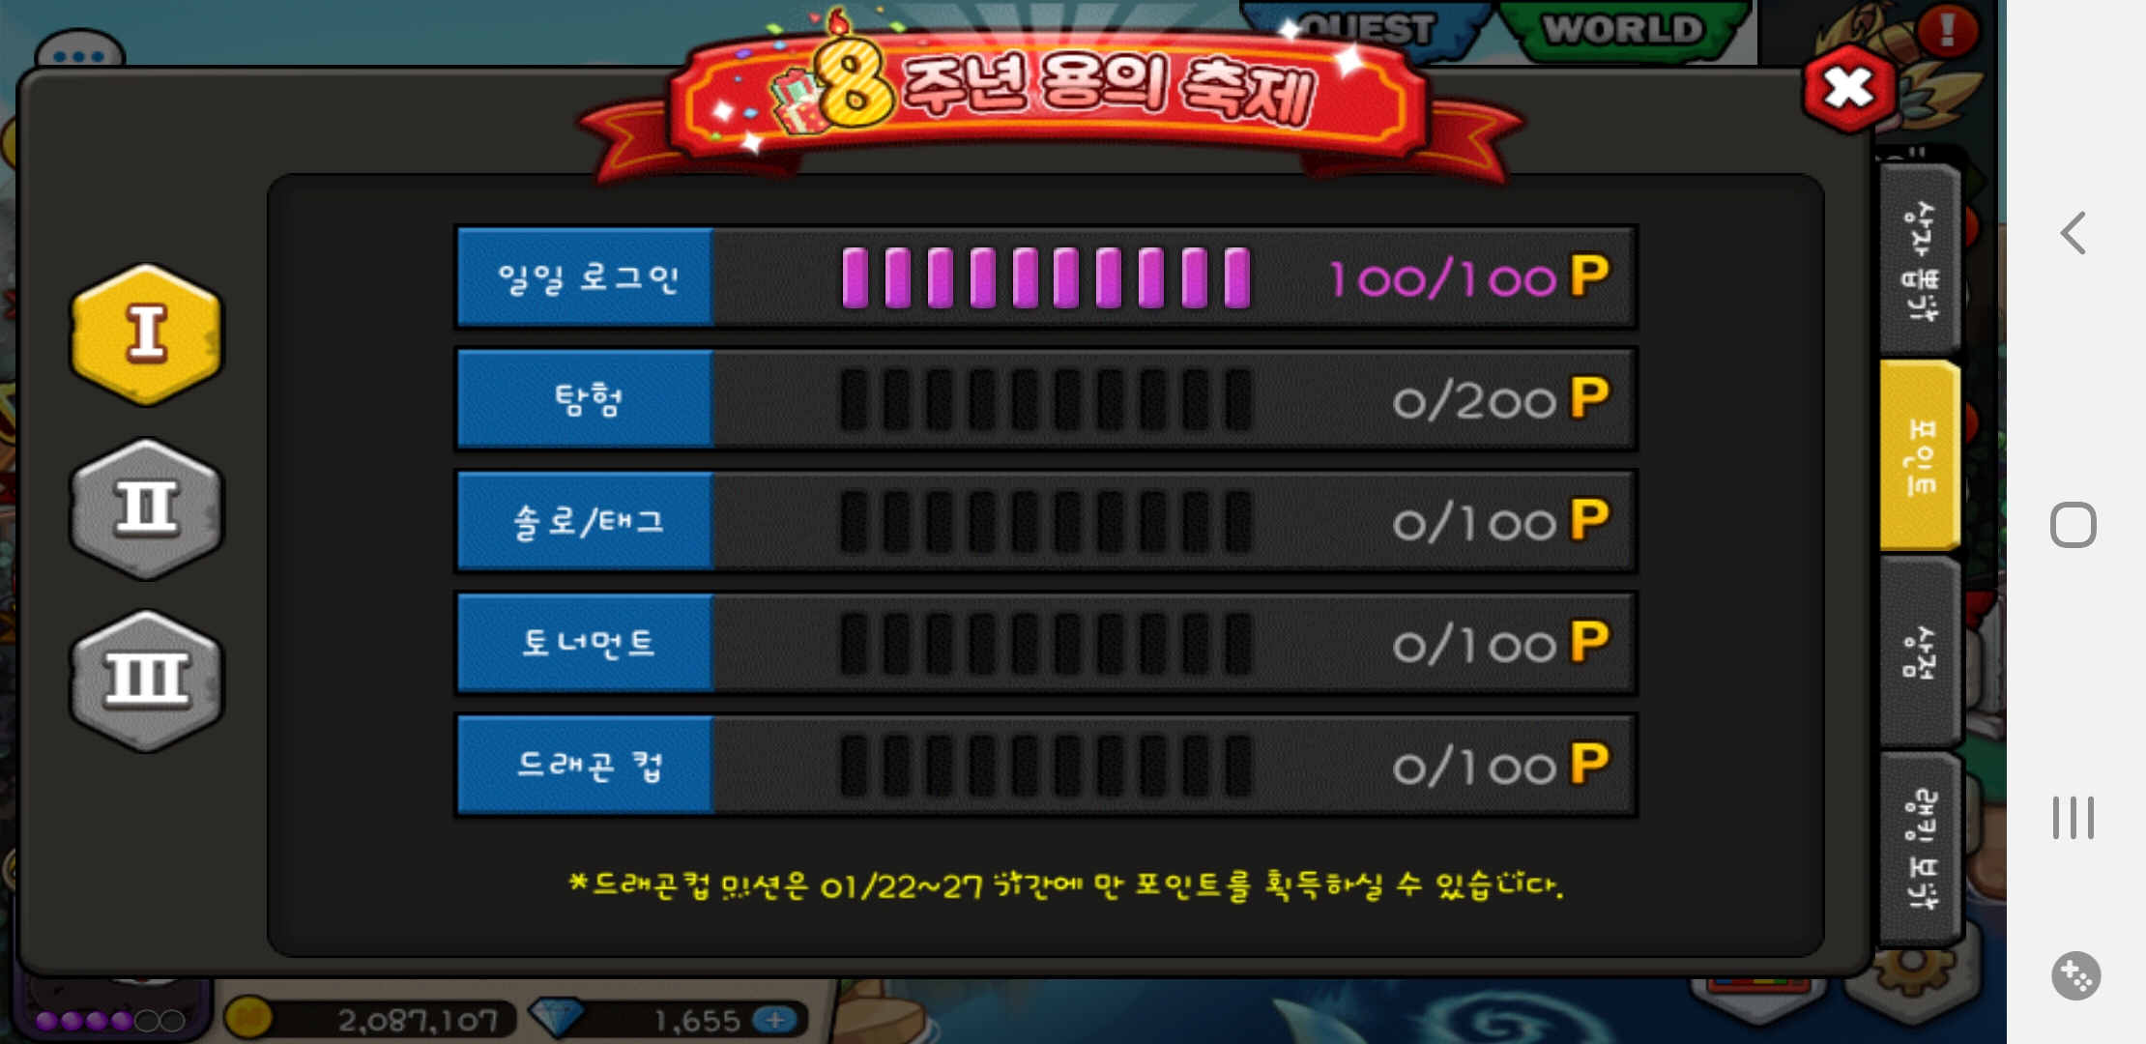Switch to stage II hexagon badge

coord(146,508)
